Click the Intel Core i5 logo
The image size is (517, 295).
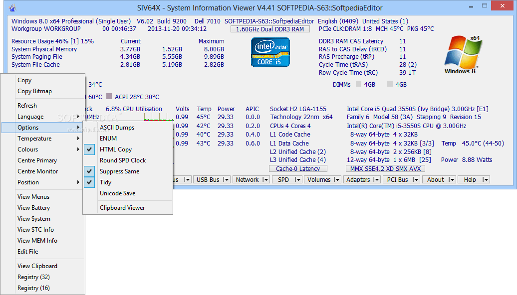270,52
